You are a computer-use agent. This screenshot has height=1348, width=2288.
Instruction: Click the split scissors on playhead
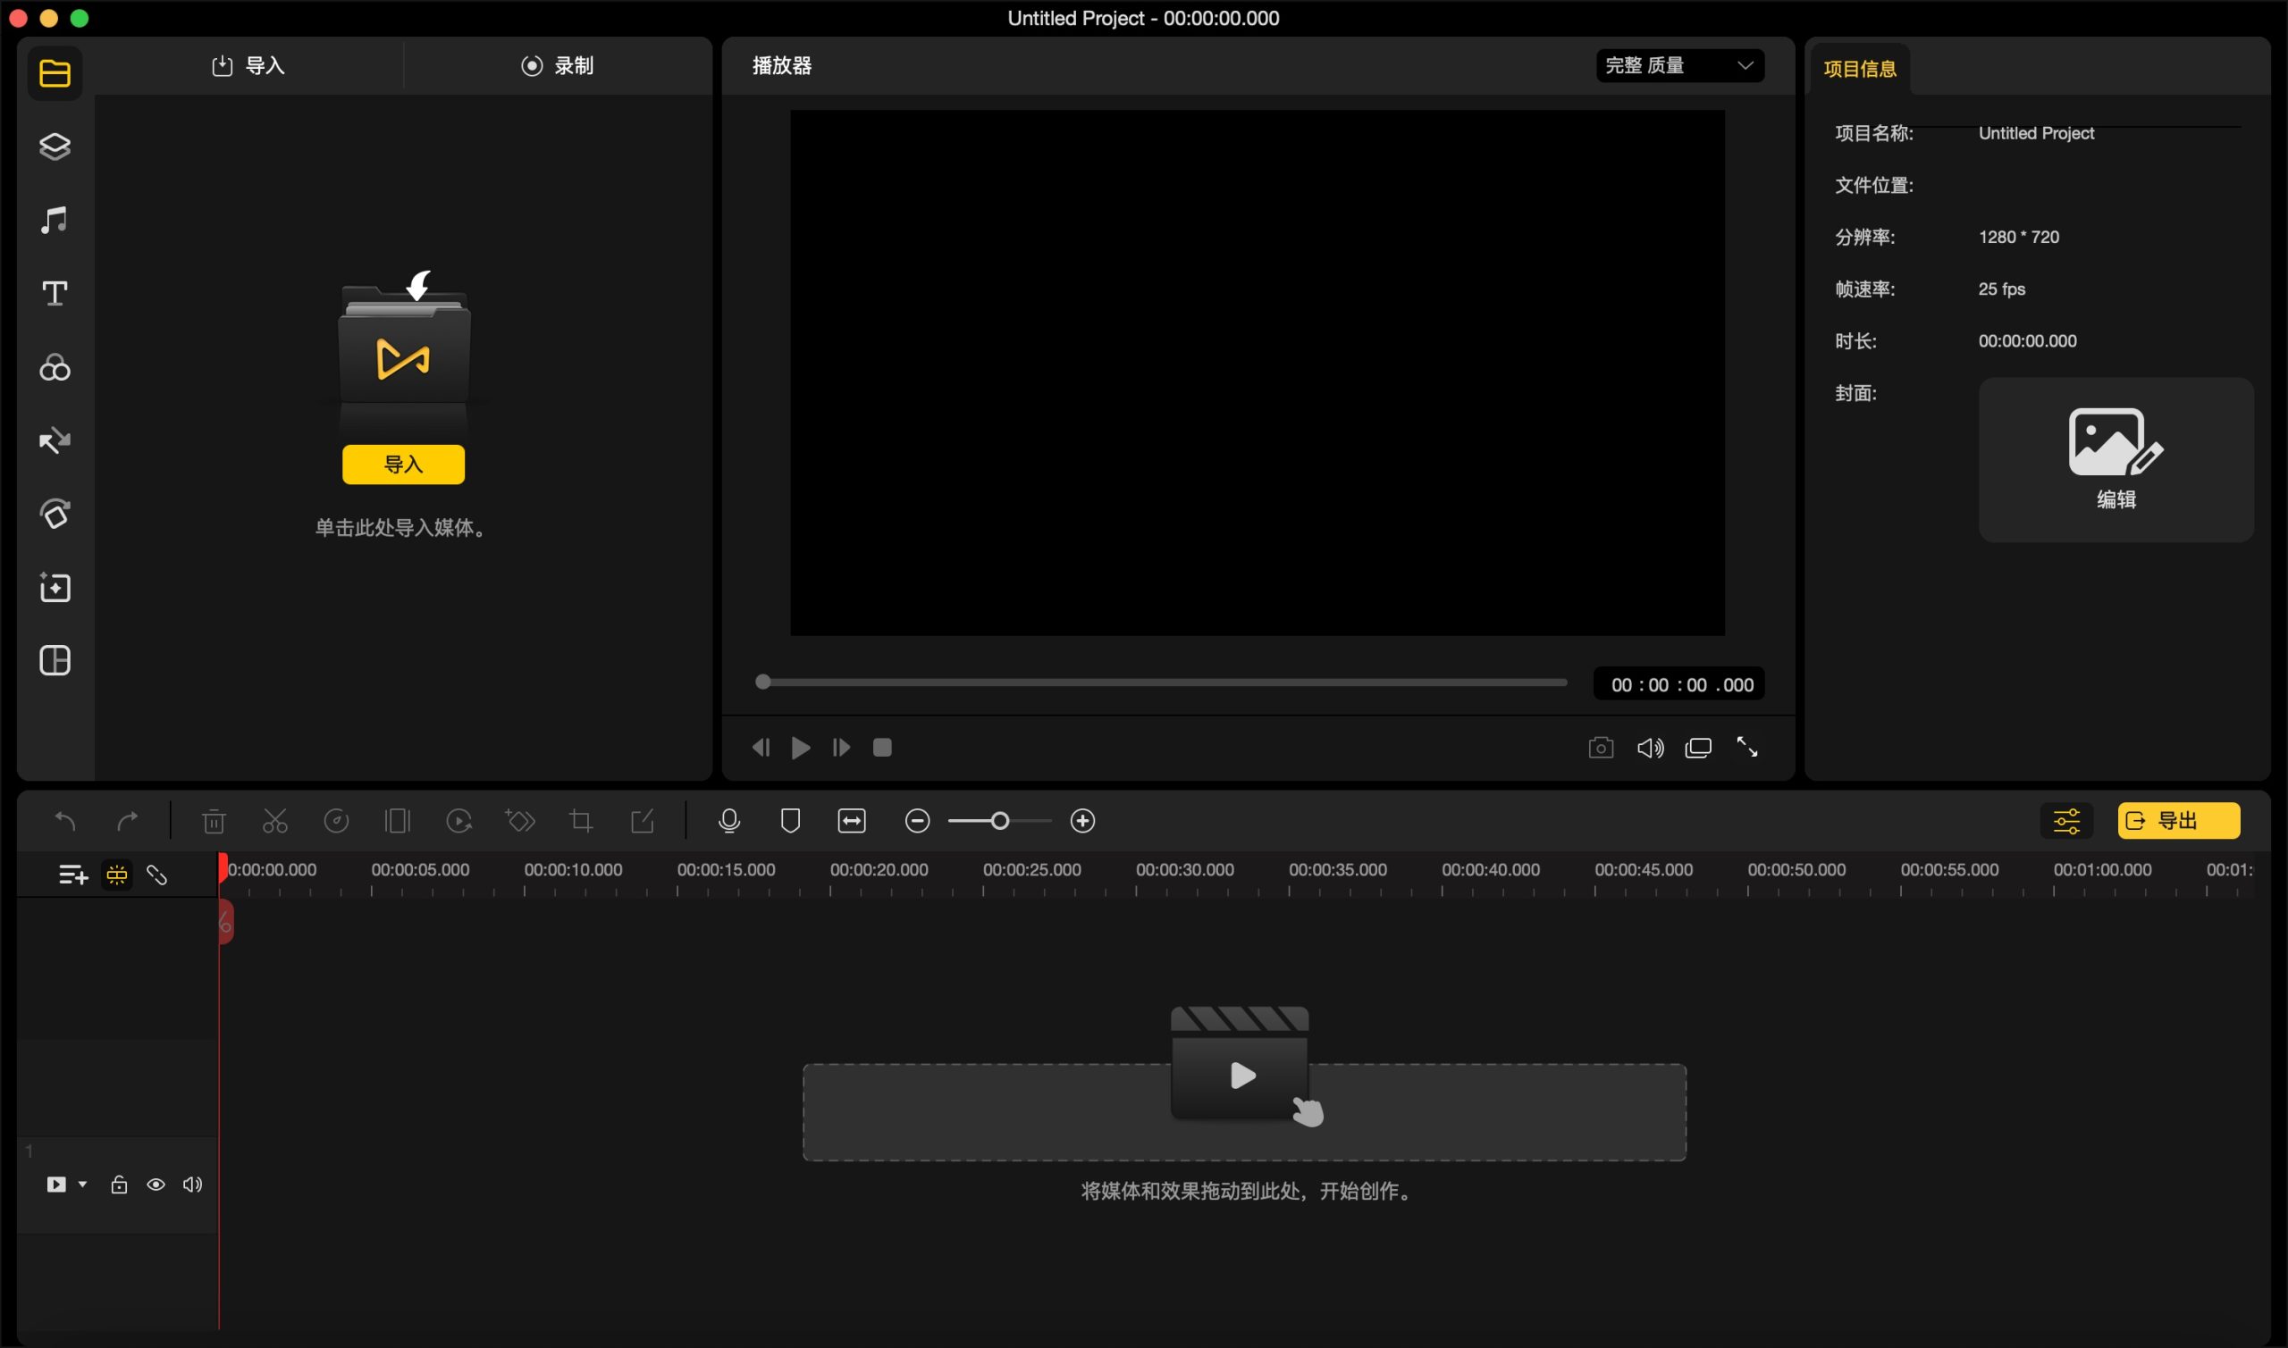coord(226,922)
